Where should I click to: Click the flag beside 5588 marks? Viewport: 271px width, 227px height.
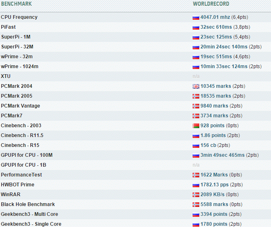click(196, 205)
